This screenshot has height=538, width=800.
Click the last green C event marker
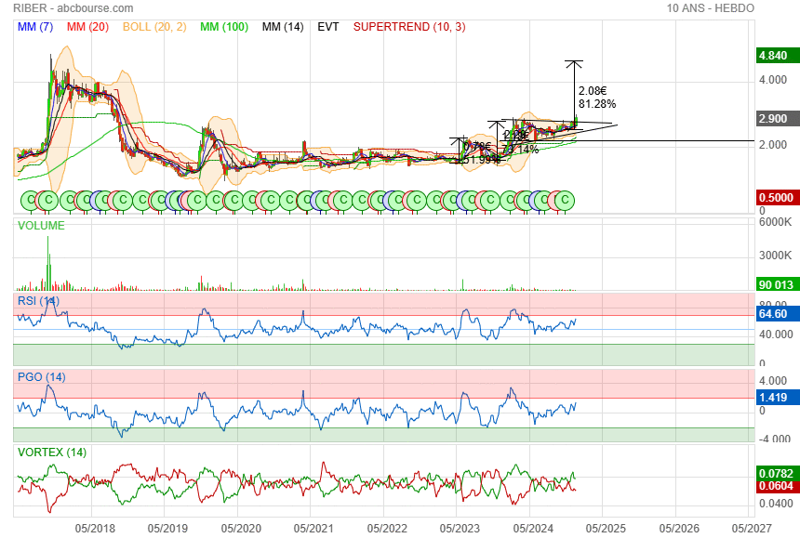pos(564,200)
